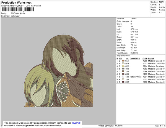Select the color swatch for thread 1183

coord(123,79)
